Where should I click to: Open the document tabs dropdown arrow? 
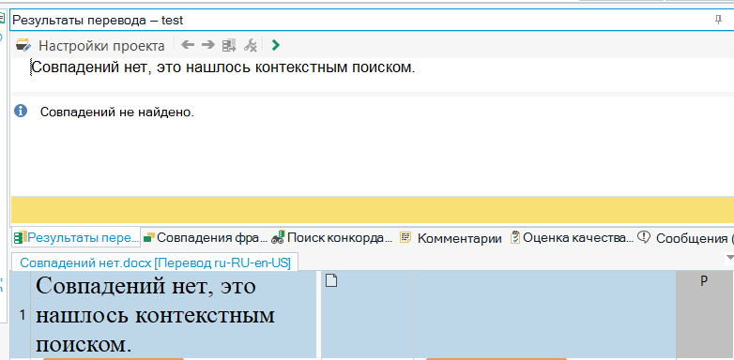coord(729,257)
